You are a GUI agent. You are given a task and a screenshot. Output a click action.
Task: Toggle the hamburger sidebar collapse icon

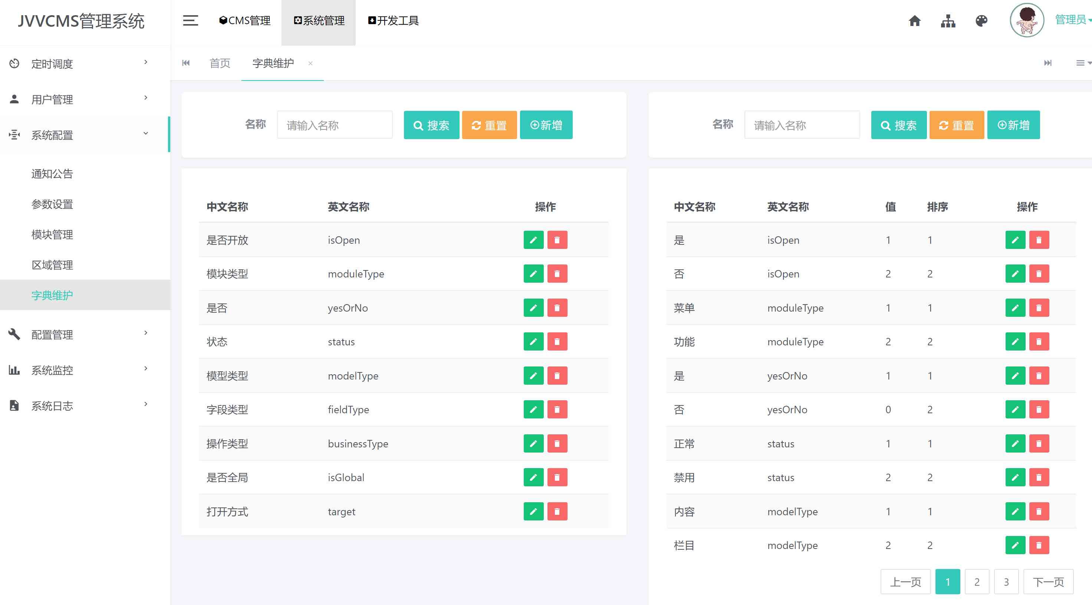(190, 20)
